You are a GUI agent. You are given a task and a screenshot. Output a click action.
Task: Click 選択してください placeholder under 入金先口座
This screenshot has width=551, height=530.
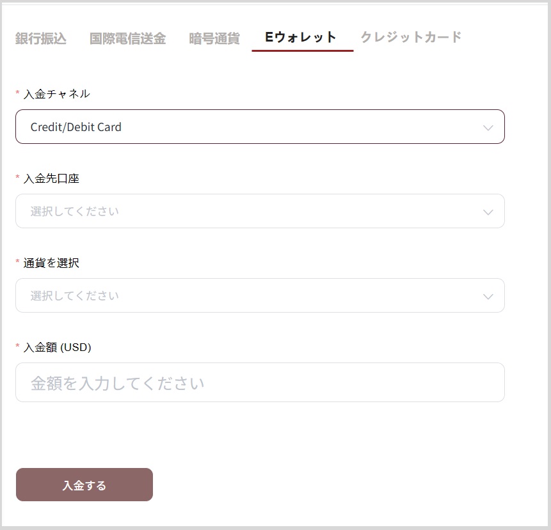pyautogui.click(x=74, y=212)
